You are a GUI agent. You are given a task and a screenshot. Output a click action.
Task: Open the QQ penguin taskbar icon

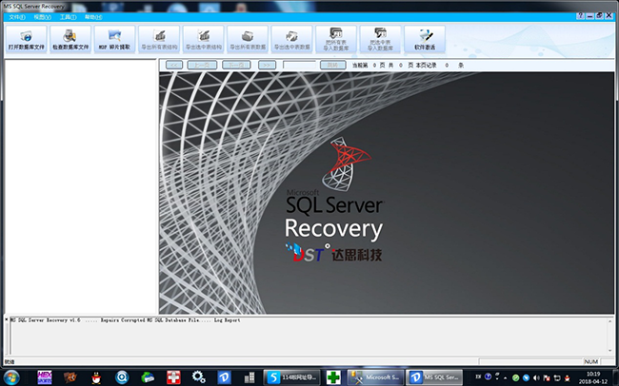tap(96, 377)
